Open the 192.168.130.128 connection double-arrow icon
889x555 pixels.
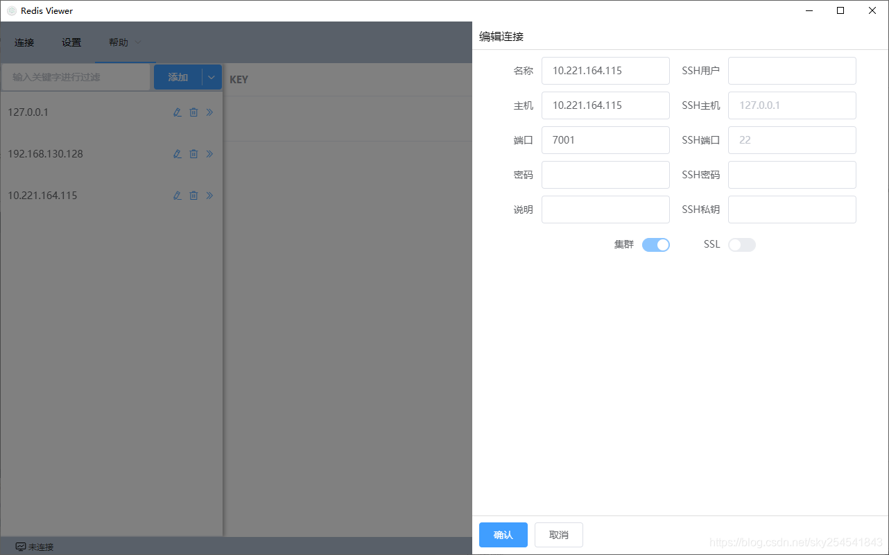(x=209, y=154)
